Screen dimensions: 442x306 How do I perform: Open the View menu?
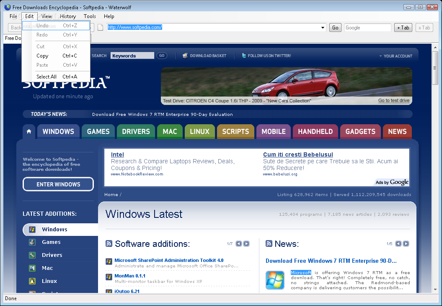coord(47,16)
